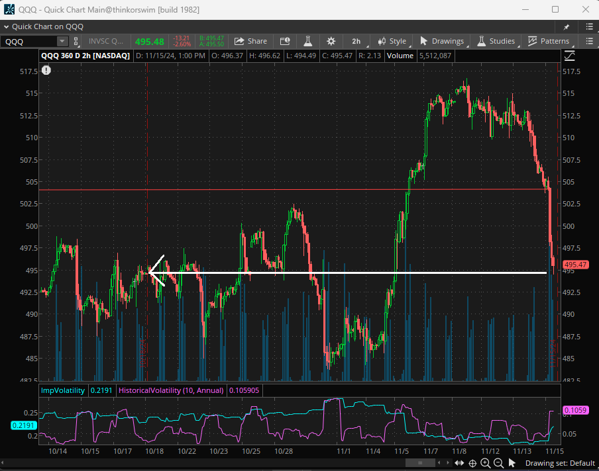
Task: Click the exclamation warning icon on chart
Action: click(46, 71)
